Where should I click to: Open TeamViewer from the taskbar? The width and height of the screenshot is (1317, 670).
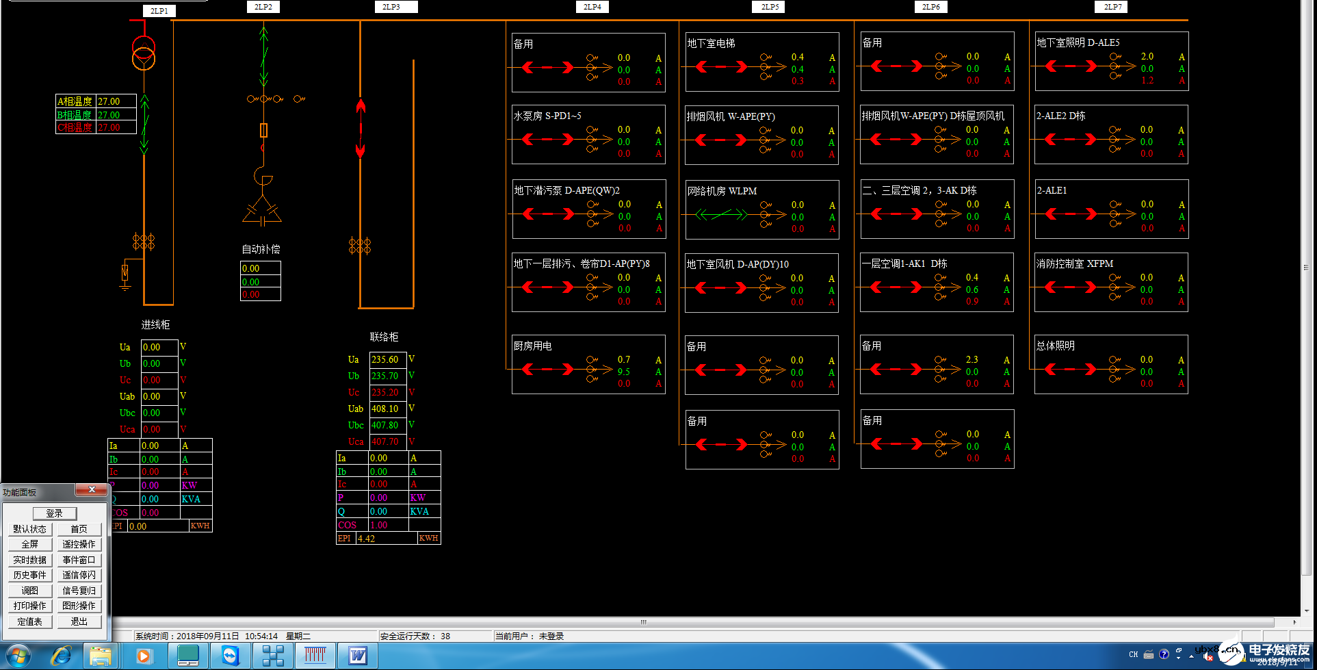pos(231,656)
